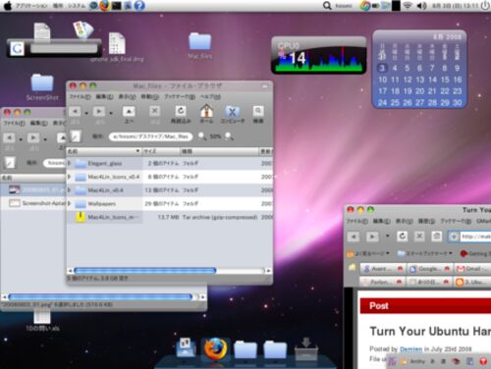Viewport: 491px width, 369px height.
Task: Select the Elegant_glass folder name
Action: tap(105, 163)
